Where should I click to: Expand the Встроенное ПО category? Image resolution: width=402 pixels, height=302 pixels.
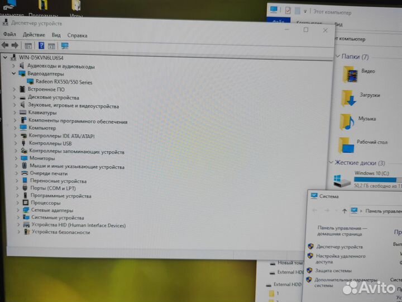click(15, 89)
